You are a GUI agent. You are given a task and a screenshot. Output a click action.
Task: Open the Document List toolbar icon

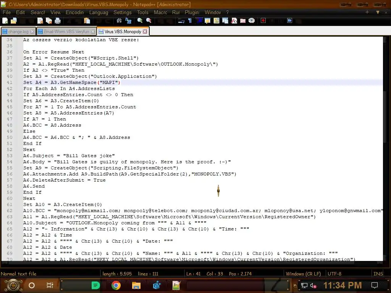pyautogui.click(x=225, y=21)
